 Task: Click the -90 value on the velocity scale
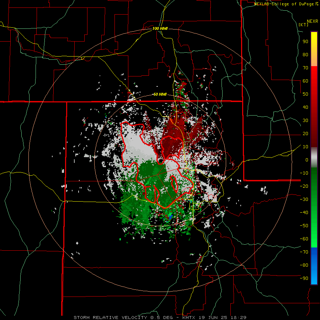[x=304, y=278]
